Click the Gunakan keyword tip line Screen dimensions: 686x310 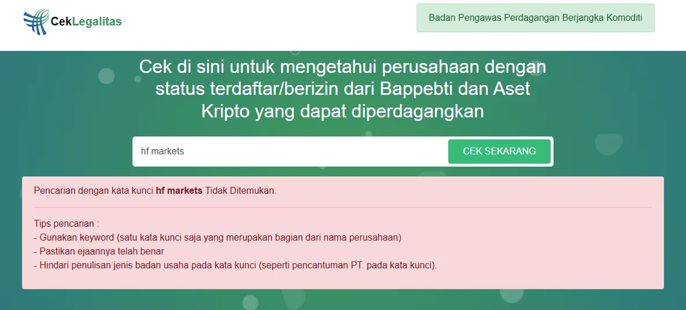coord(218,238)
